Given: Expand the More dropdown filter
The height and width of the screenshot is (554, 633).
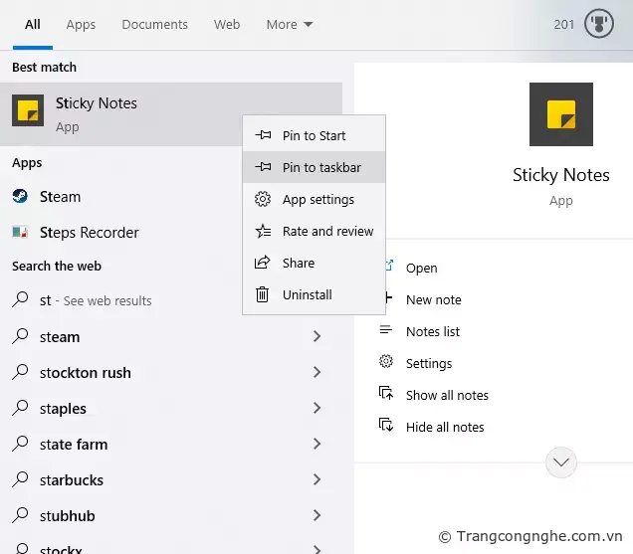Looking at the screenshot, I should (289, 24).
